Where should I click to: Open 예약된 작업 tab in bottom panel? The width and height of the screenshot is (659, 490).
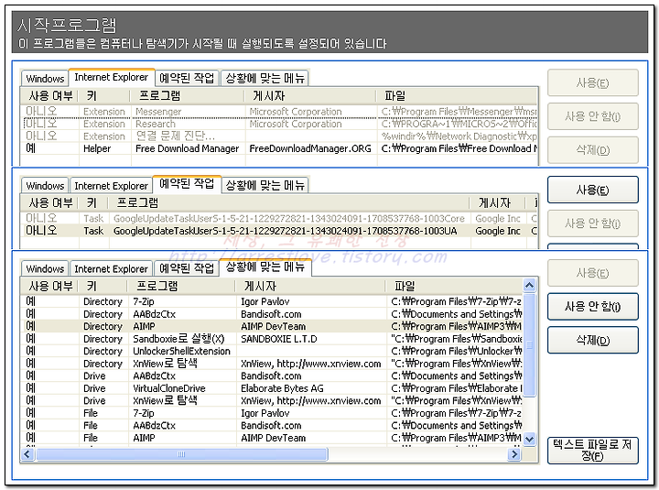click(187, 268)
